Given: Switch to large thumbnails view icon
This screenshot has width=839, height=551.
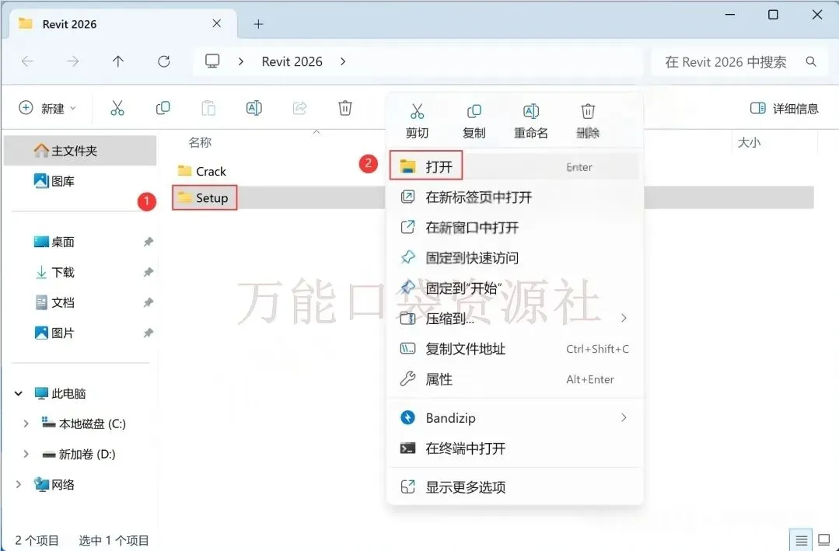Looking at the screenshot, I should 824,540.
